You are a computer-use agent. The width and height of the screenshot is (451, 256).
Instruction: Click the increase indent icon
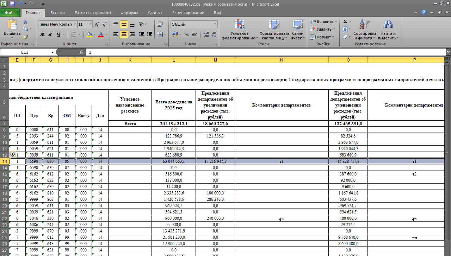149,34
